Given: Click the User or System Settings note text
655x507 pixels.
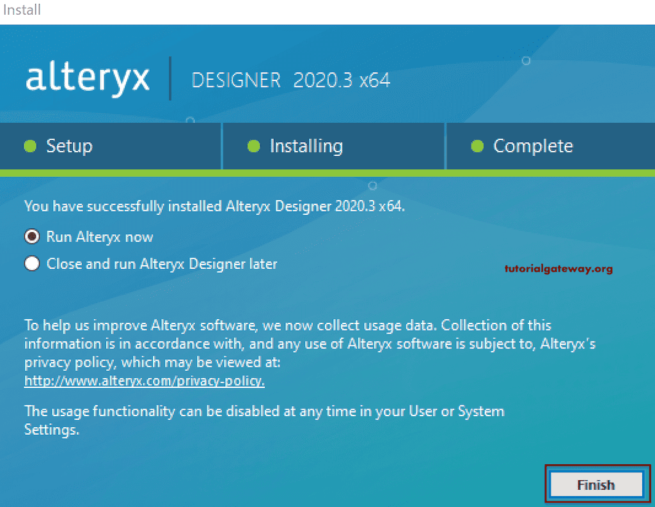Looking at the screenshot, I should point(264,420).
